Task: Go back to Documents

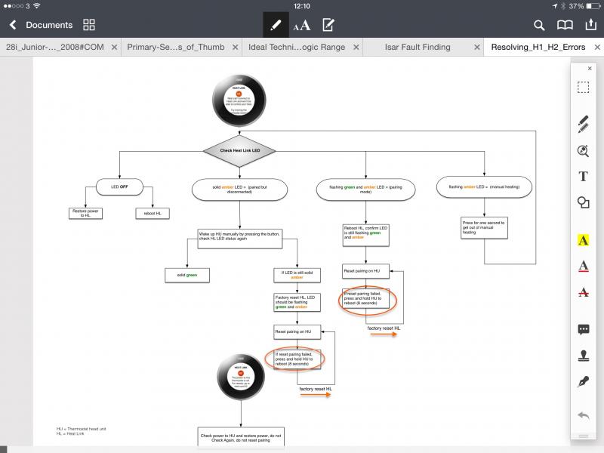Action: pos(41,25)
